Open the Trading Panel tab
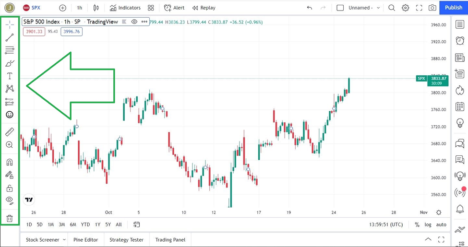468x247 pixels. 170,240
